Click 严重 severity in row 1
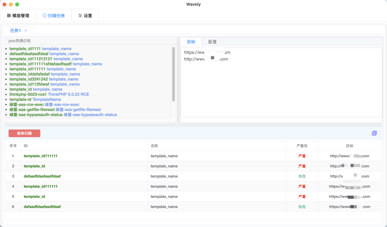Screen dimensions: 387x227 coord(302,156)
